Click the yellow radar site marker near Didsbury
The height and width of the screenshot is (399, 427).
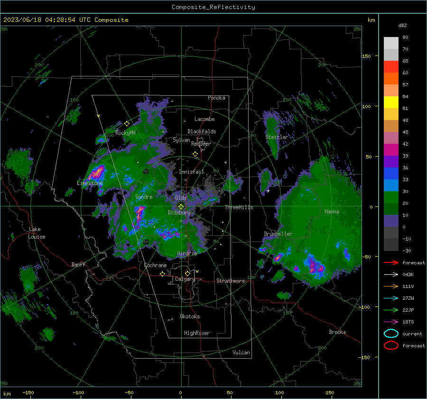(181, 206)
